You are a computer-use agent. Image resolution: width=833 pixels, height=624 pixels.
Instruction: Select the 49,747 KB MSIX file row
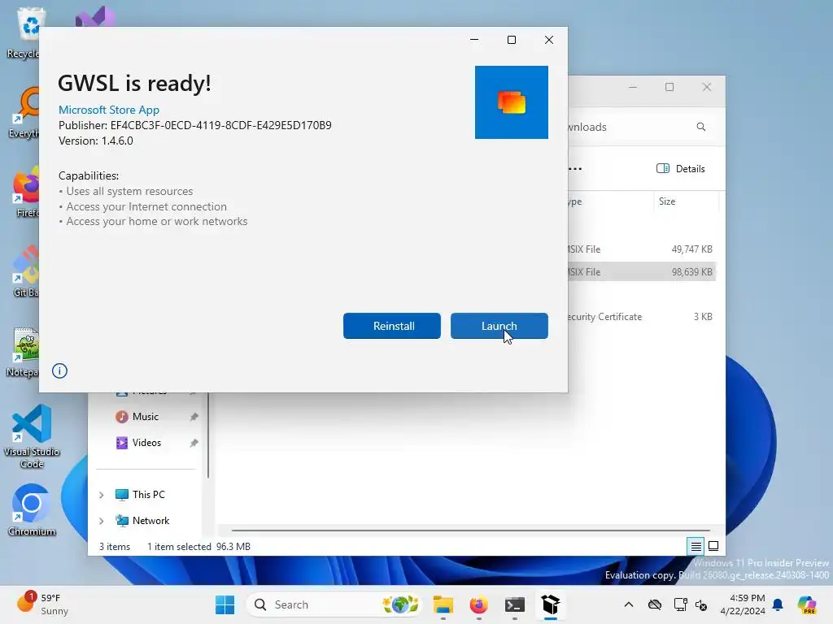coord(641,249)
